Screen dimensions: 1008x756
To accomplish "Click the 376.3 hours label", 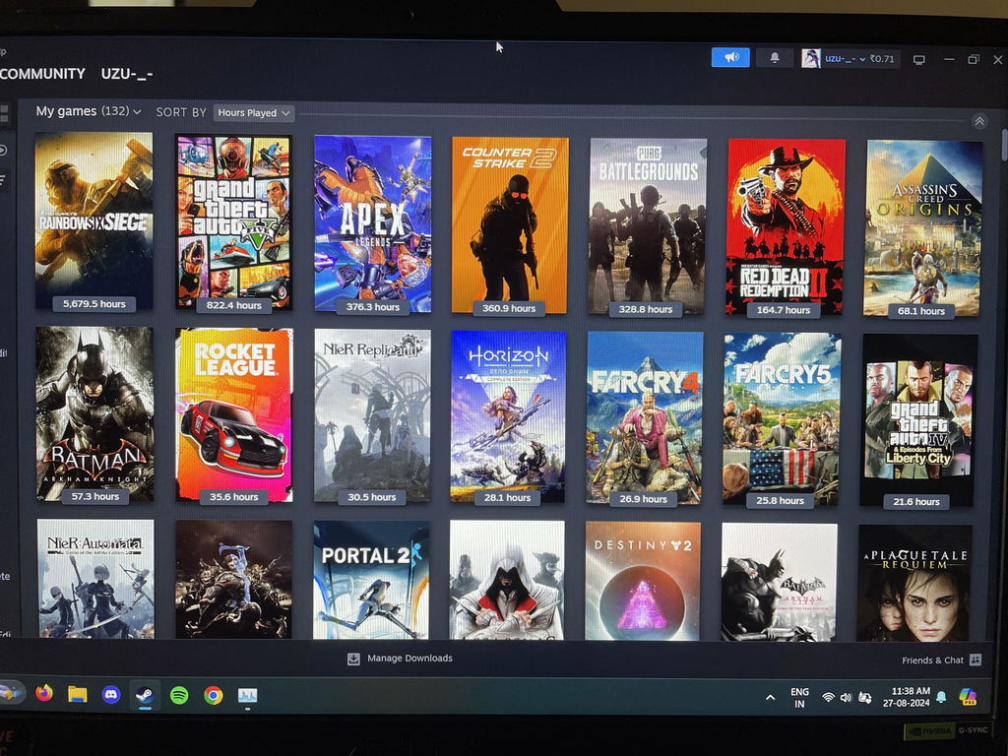I will [373, 307].
